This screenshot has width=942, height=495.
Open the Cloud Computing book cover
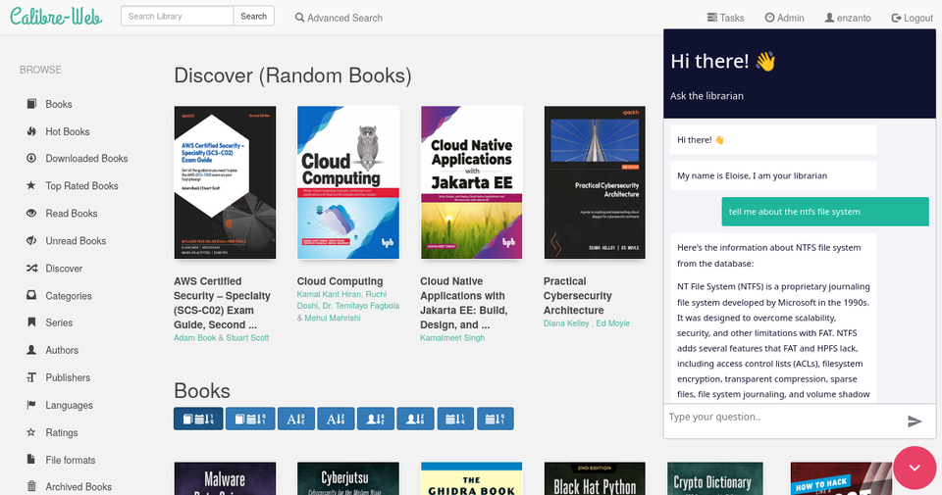click(347, 182)
